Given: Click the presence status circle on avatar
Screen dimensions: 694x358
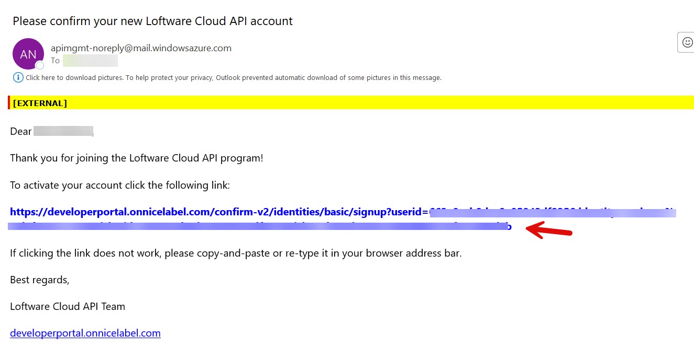Looking at the screenshot, I should tap(40, 65).
